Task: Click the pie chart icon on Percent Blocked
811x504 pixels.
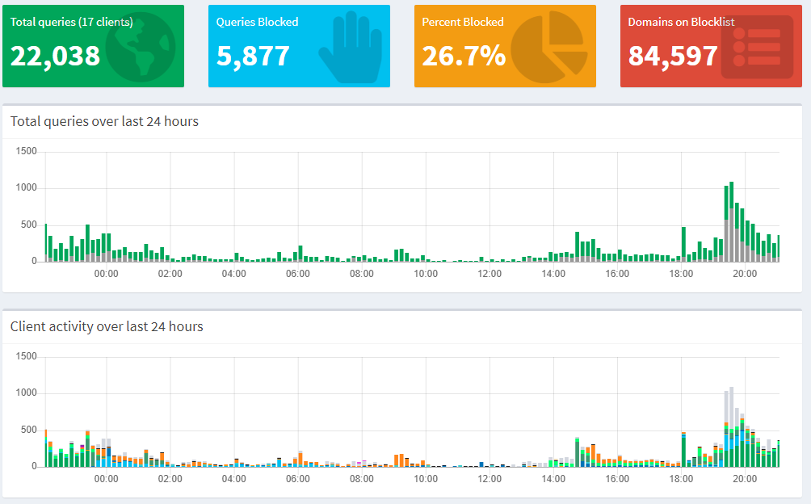Action: pos(550,48)
